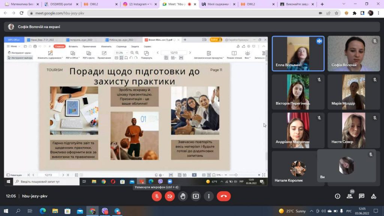Unmute the microphone in Meet
The width and height of the screenshot is (384, 216).
click(x=157, y=196)
